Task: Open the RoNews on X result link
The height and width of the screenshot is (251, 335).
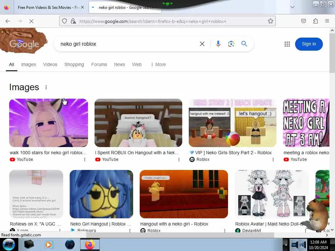Action: tap(35, 224)
